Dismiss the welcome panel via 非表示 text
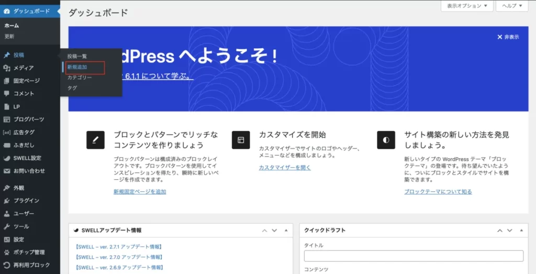 pos(511,37)
